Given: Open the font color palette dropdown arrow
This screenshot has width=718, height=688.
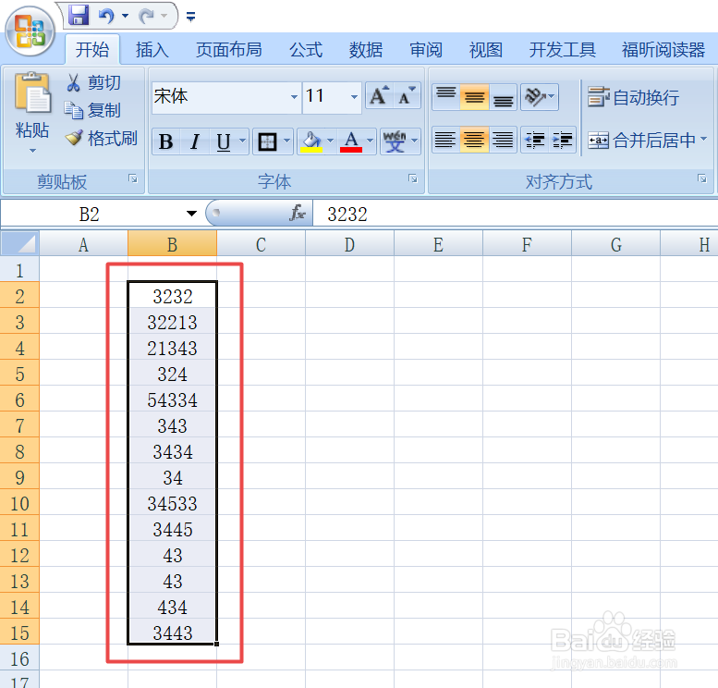Looking at the screenshot, I should 371,141.
